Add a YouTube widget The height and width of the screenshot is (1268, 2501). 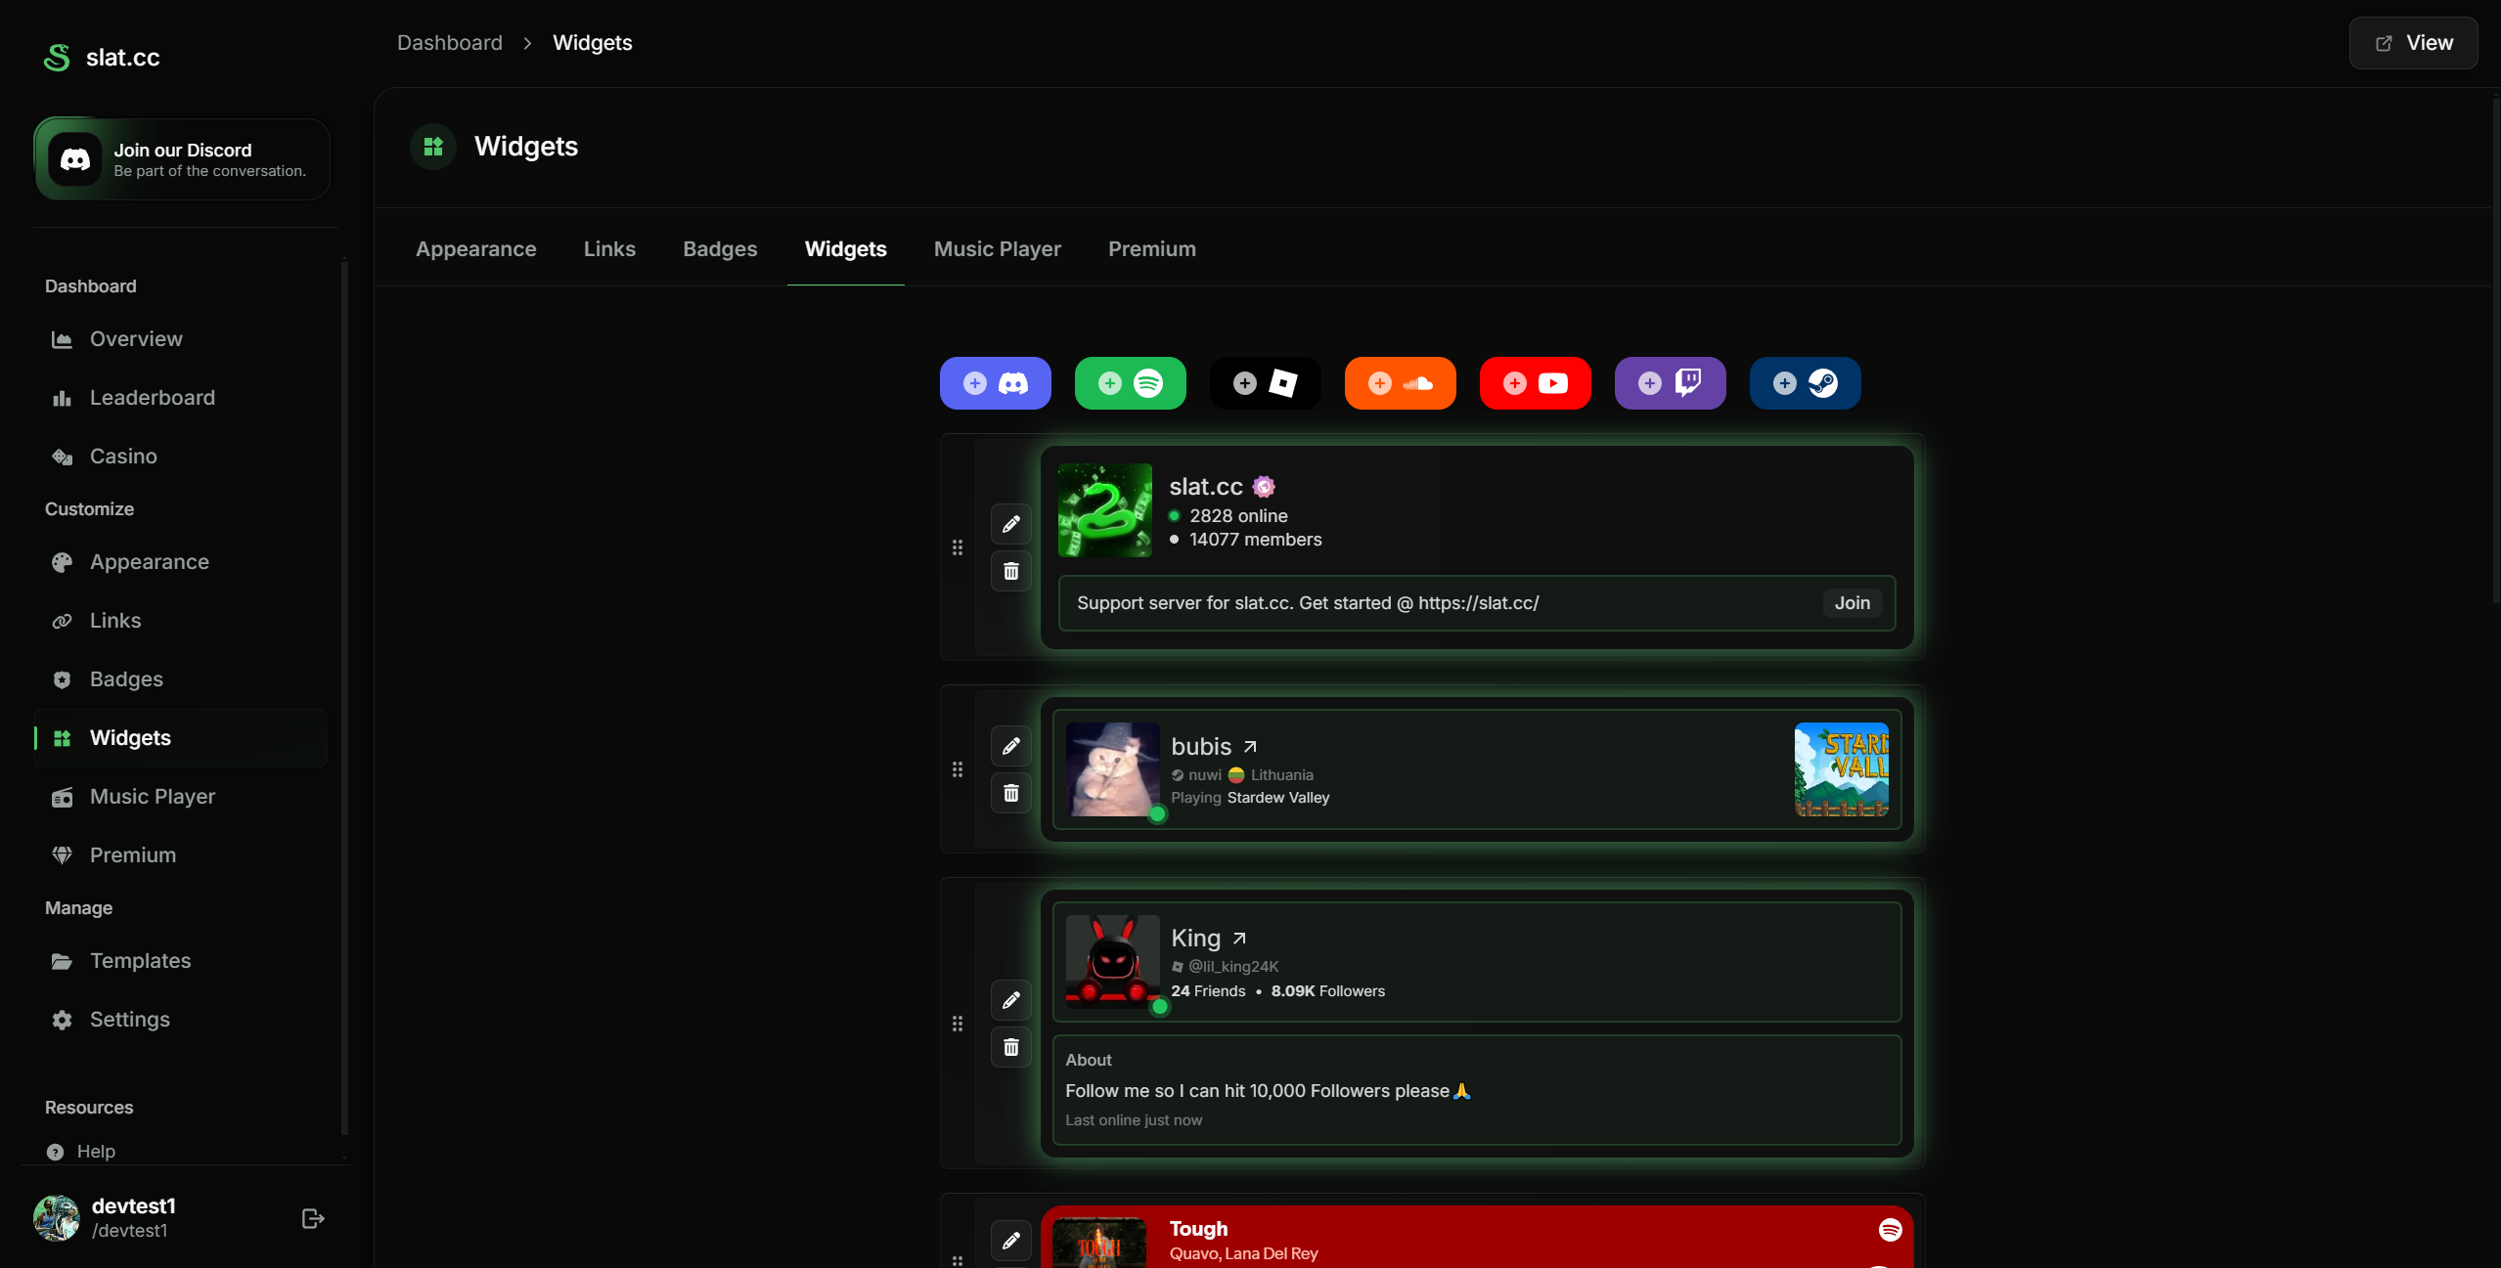click(1535, 383)
